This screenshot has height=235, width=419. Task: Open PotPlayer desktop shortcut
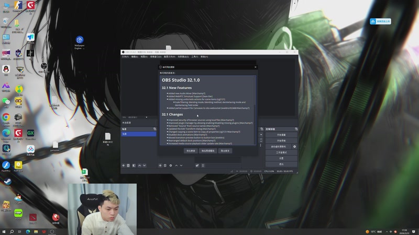pos(18,167)
